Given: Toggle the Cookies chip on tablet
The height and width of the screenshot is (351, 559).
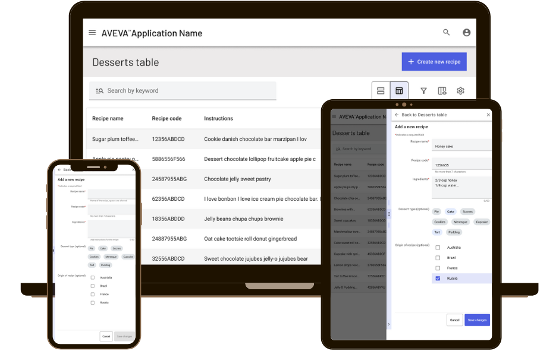Looking at the screenshot, I should [x=439, y=222].
